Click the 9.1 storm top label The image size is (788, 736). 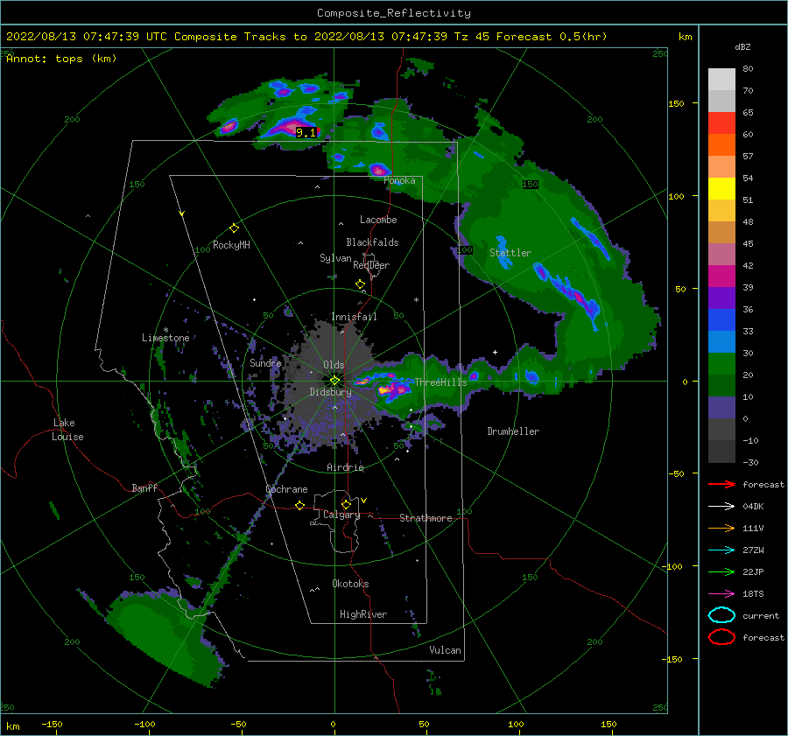pos(306,133)
